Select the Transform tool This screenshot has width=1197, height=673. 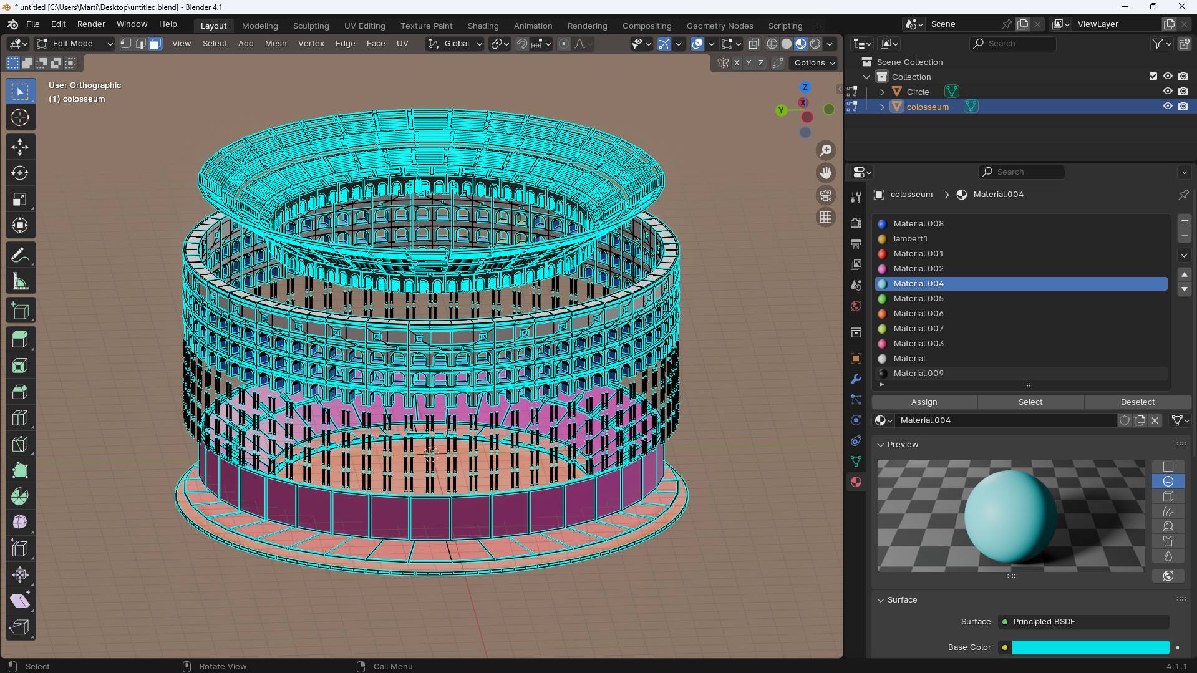pyautogui.click(x=20, y=226)
